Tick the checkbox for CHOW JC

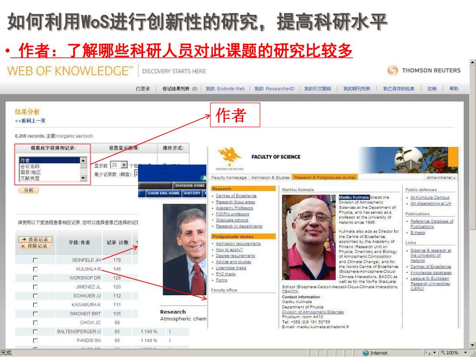click(35, 323)
